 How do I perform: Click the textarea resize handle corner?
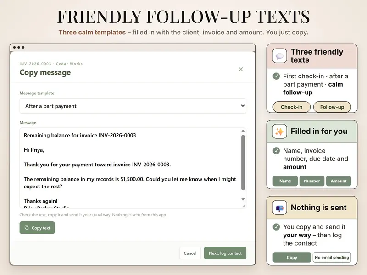[244, 206]
